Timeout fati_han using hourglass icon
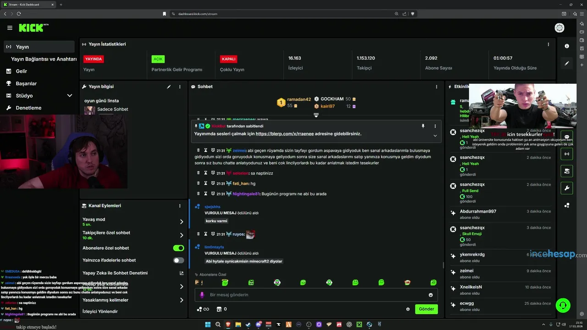Viewport: 587px width, 330px height. click(206, 183)
